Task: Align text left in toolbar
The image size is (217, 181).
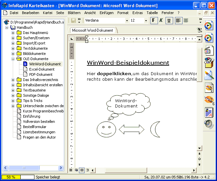Action: tap(178, 21)
